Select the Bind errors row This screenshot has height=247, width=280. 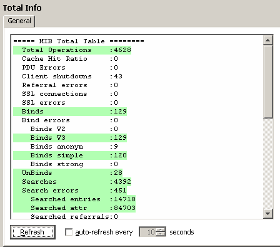[x=70, y=120]
